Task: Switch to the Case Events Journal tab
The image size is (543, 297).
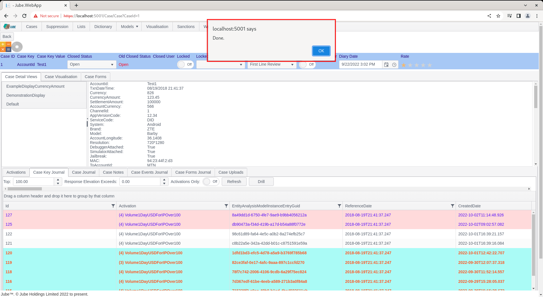Action: coord(149,172)
